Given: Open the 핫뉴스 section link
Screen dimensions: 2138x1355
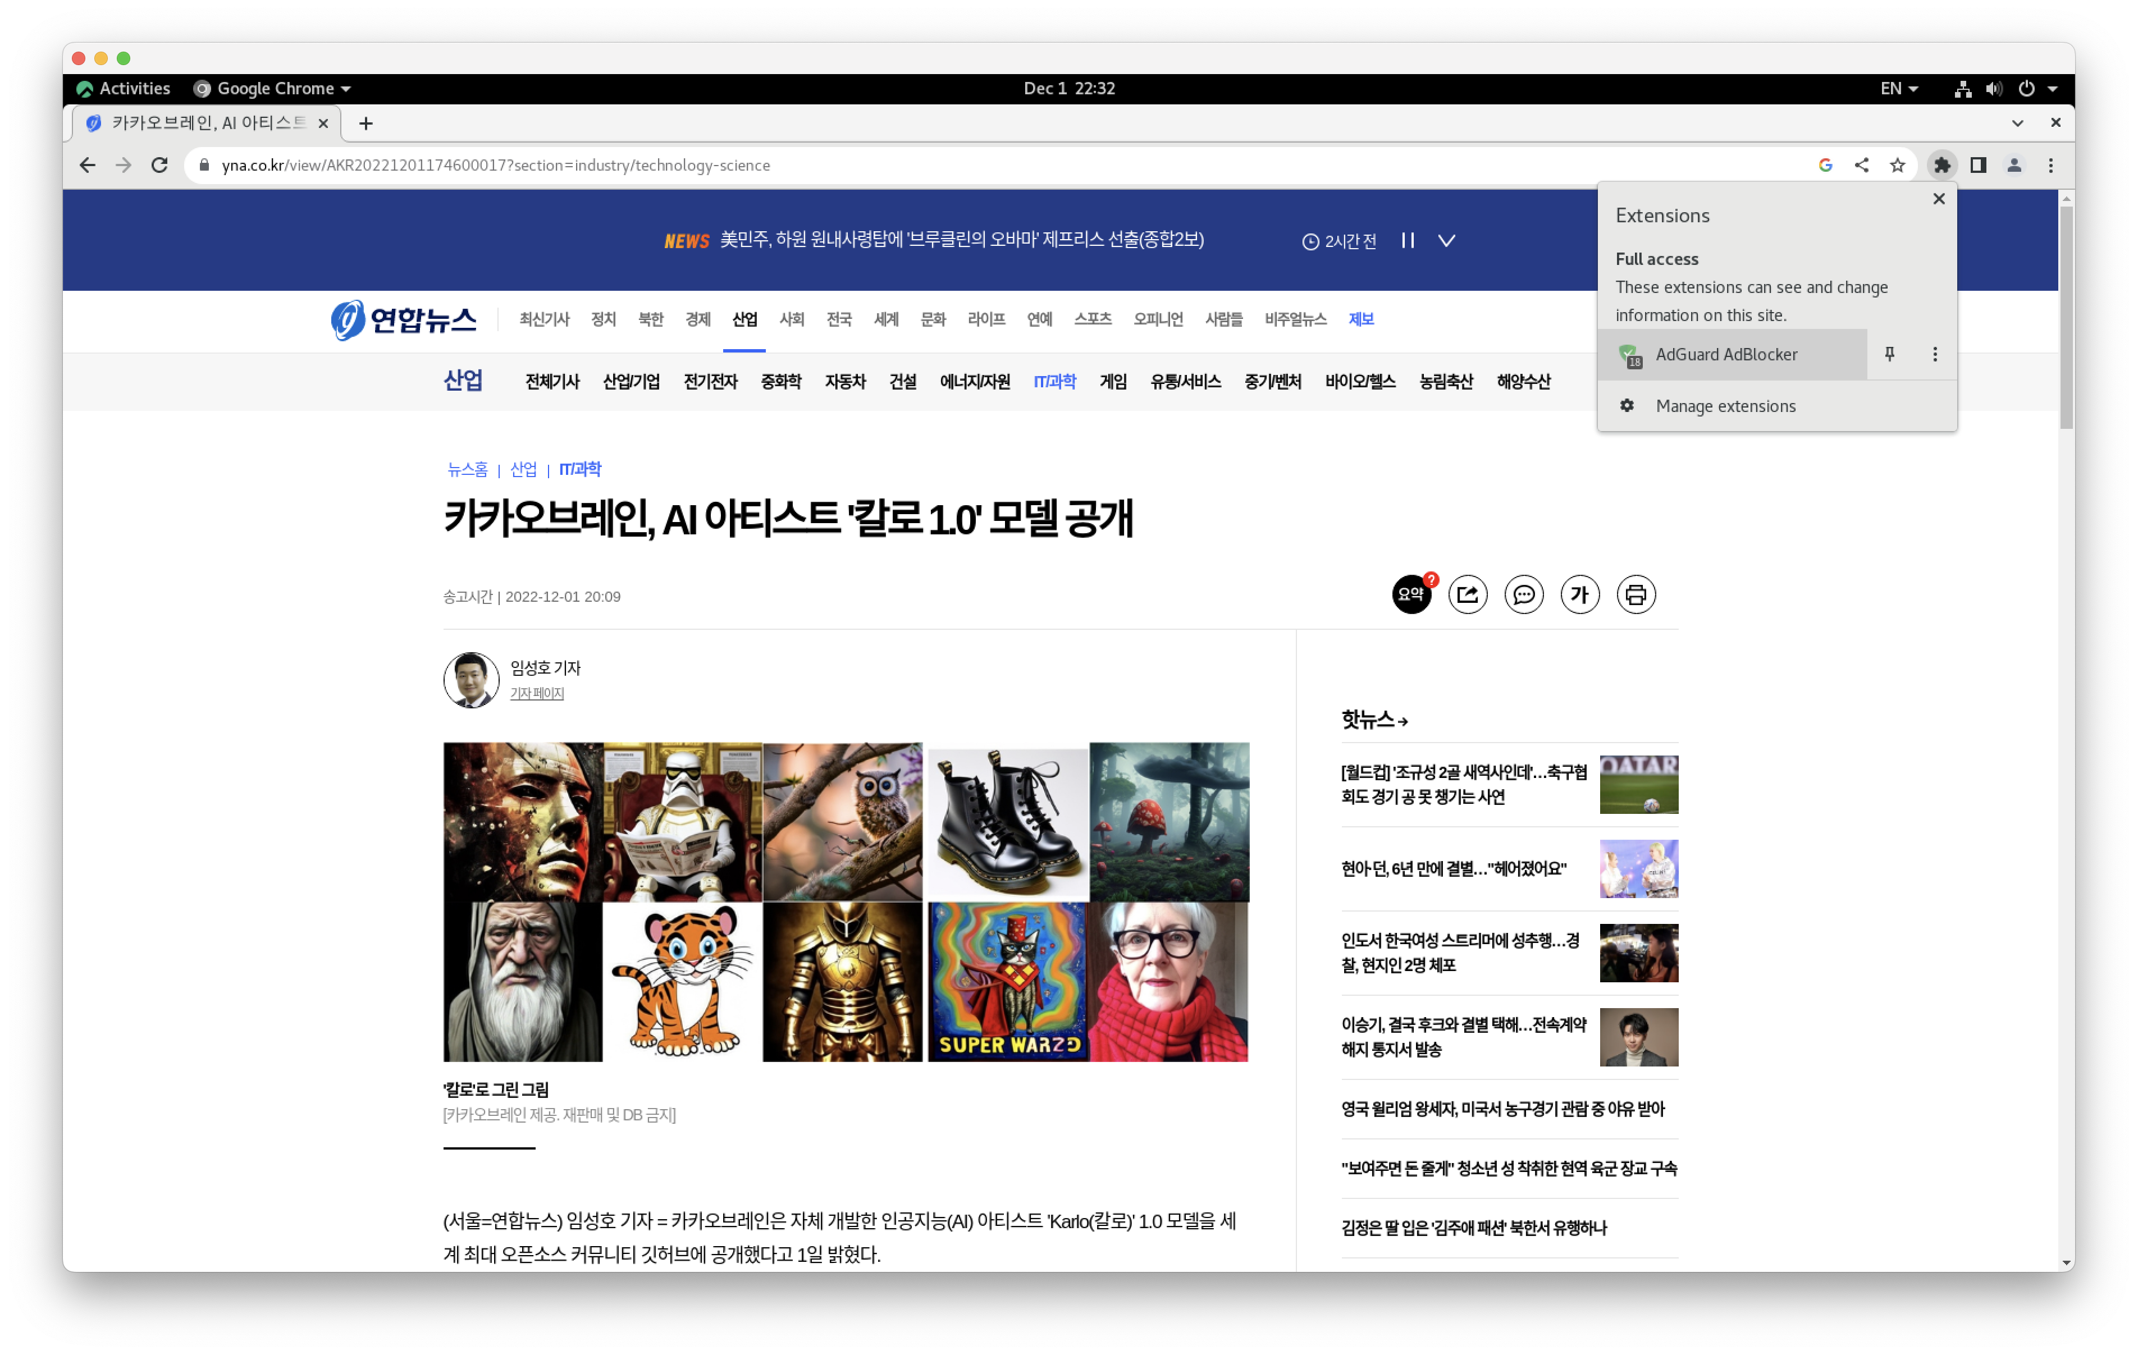Looking at the screenshot, I should point(1374,720).
